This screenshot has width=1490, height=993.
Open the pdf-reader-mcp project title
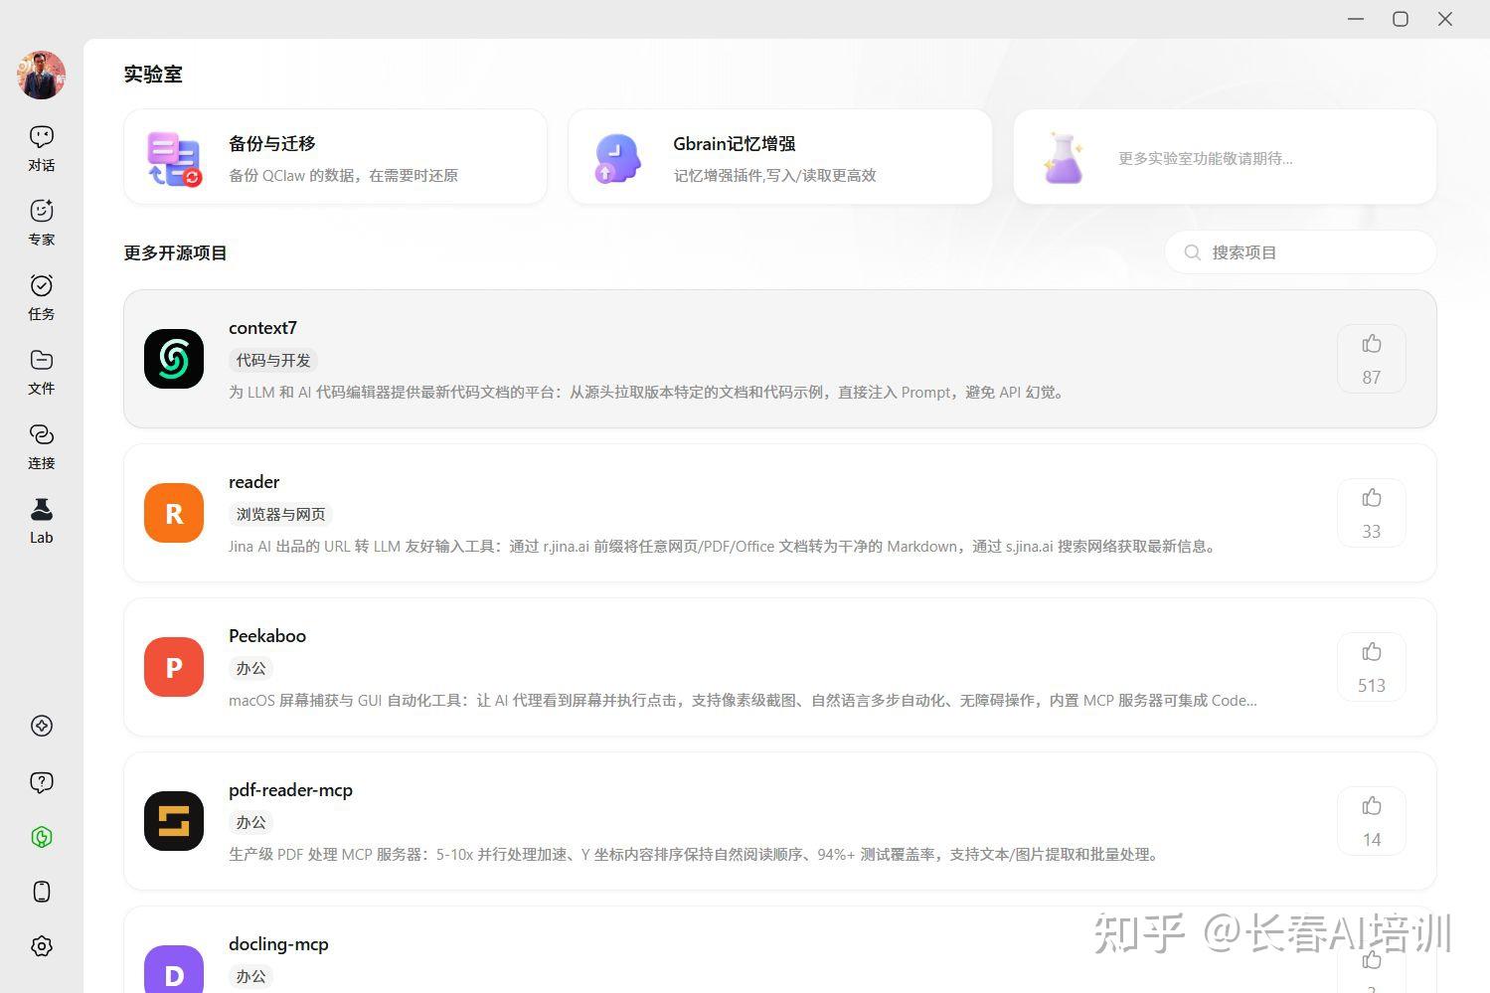tap(290, 790)
